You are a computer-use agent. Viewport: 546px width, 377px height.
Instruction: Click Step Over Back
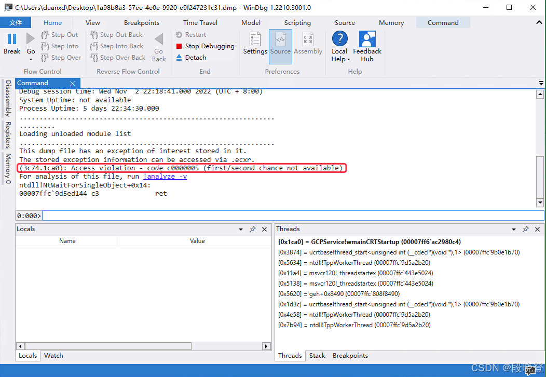tap(118, 58)
